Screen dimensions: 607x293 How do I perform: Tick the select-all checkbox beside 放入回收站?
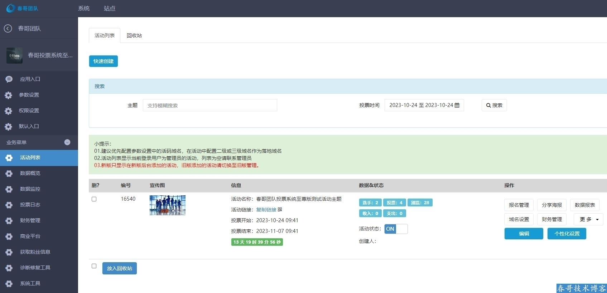point(94,266)
